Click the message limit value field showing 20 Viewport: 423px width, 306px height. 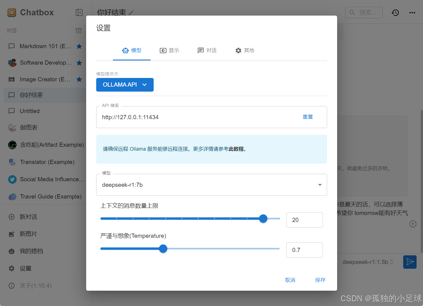(304, 220)
